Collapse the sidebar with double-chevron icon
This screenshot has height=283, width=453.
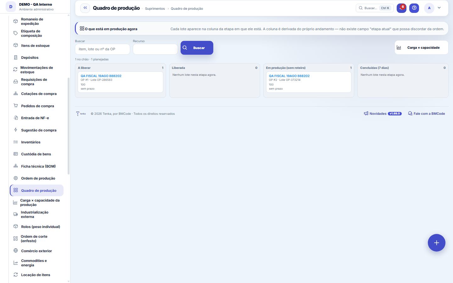pyautogui.click(x=85, y=8)
